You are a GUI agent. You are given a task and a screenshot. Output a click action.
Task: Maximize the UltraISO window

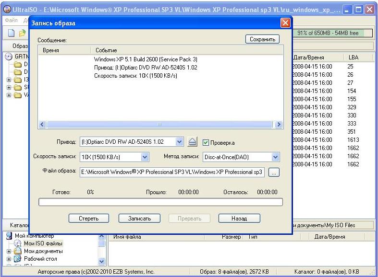[x=358, y=10]
